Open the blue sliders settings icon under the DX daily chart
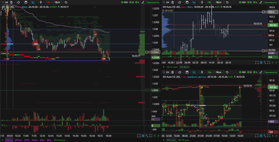Viewport: 279px width, 142px height. pos(261,63)
